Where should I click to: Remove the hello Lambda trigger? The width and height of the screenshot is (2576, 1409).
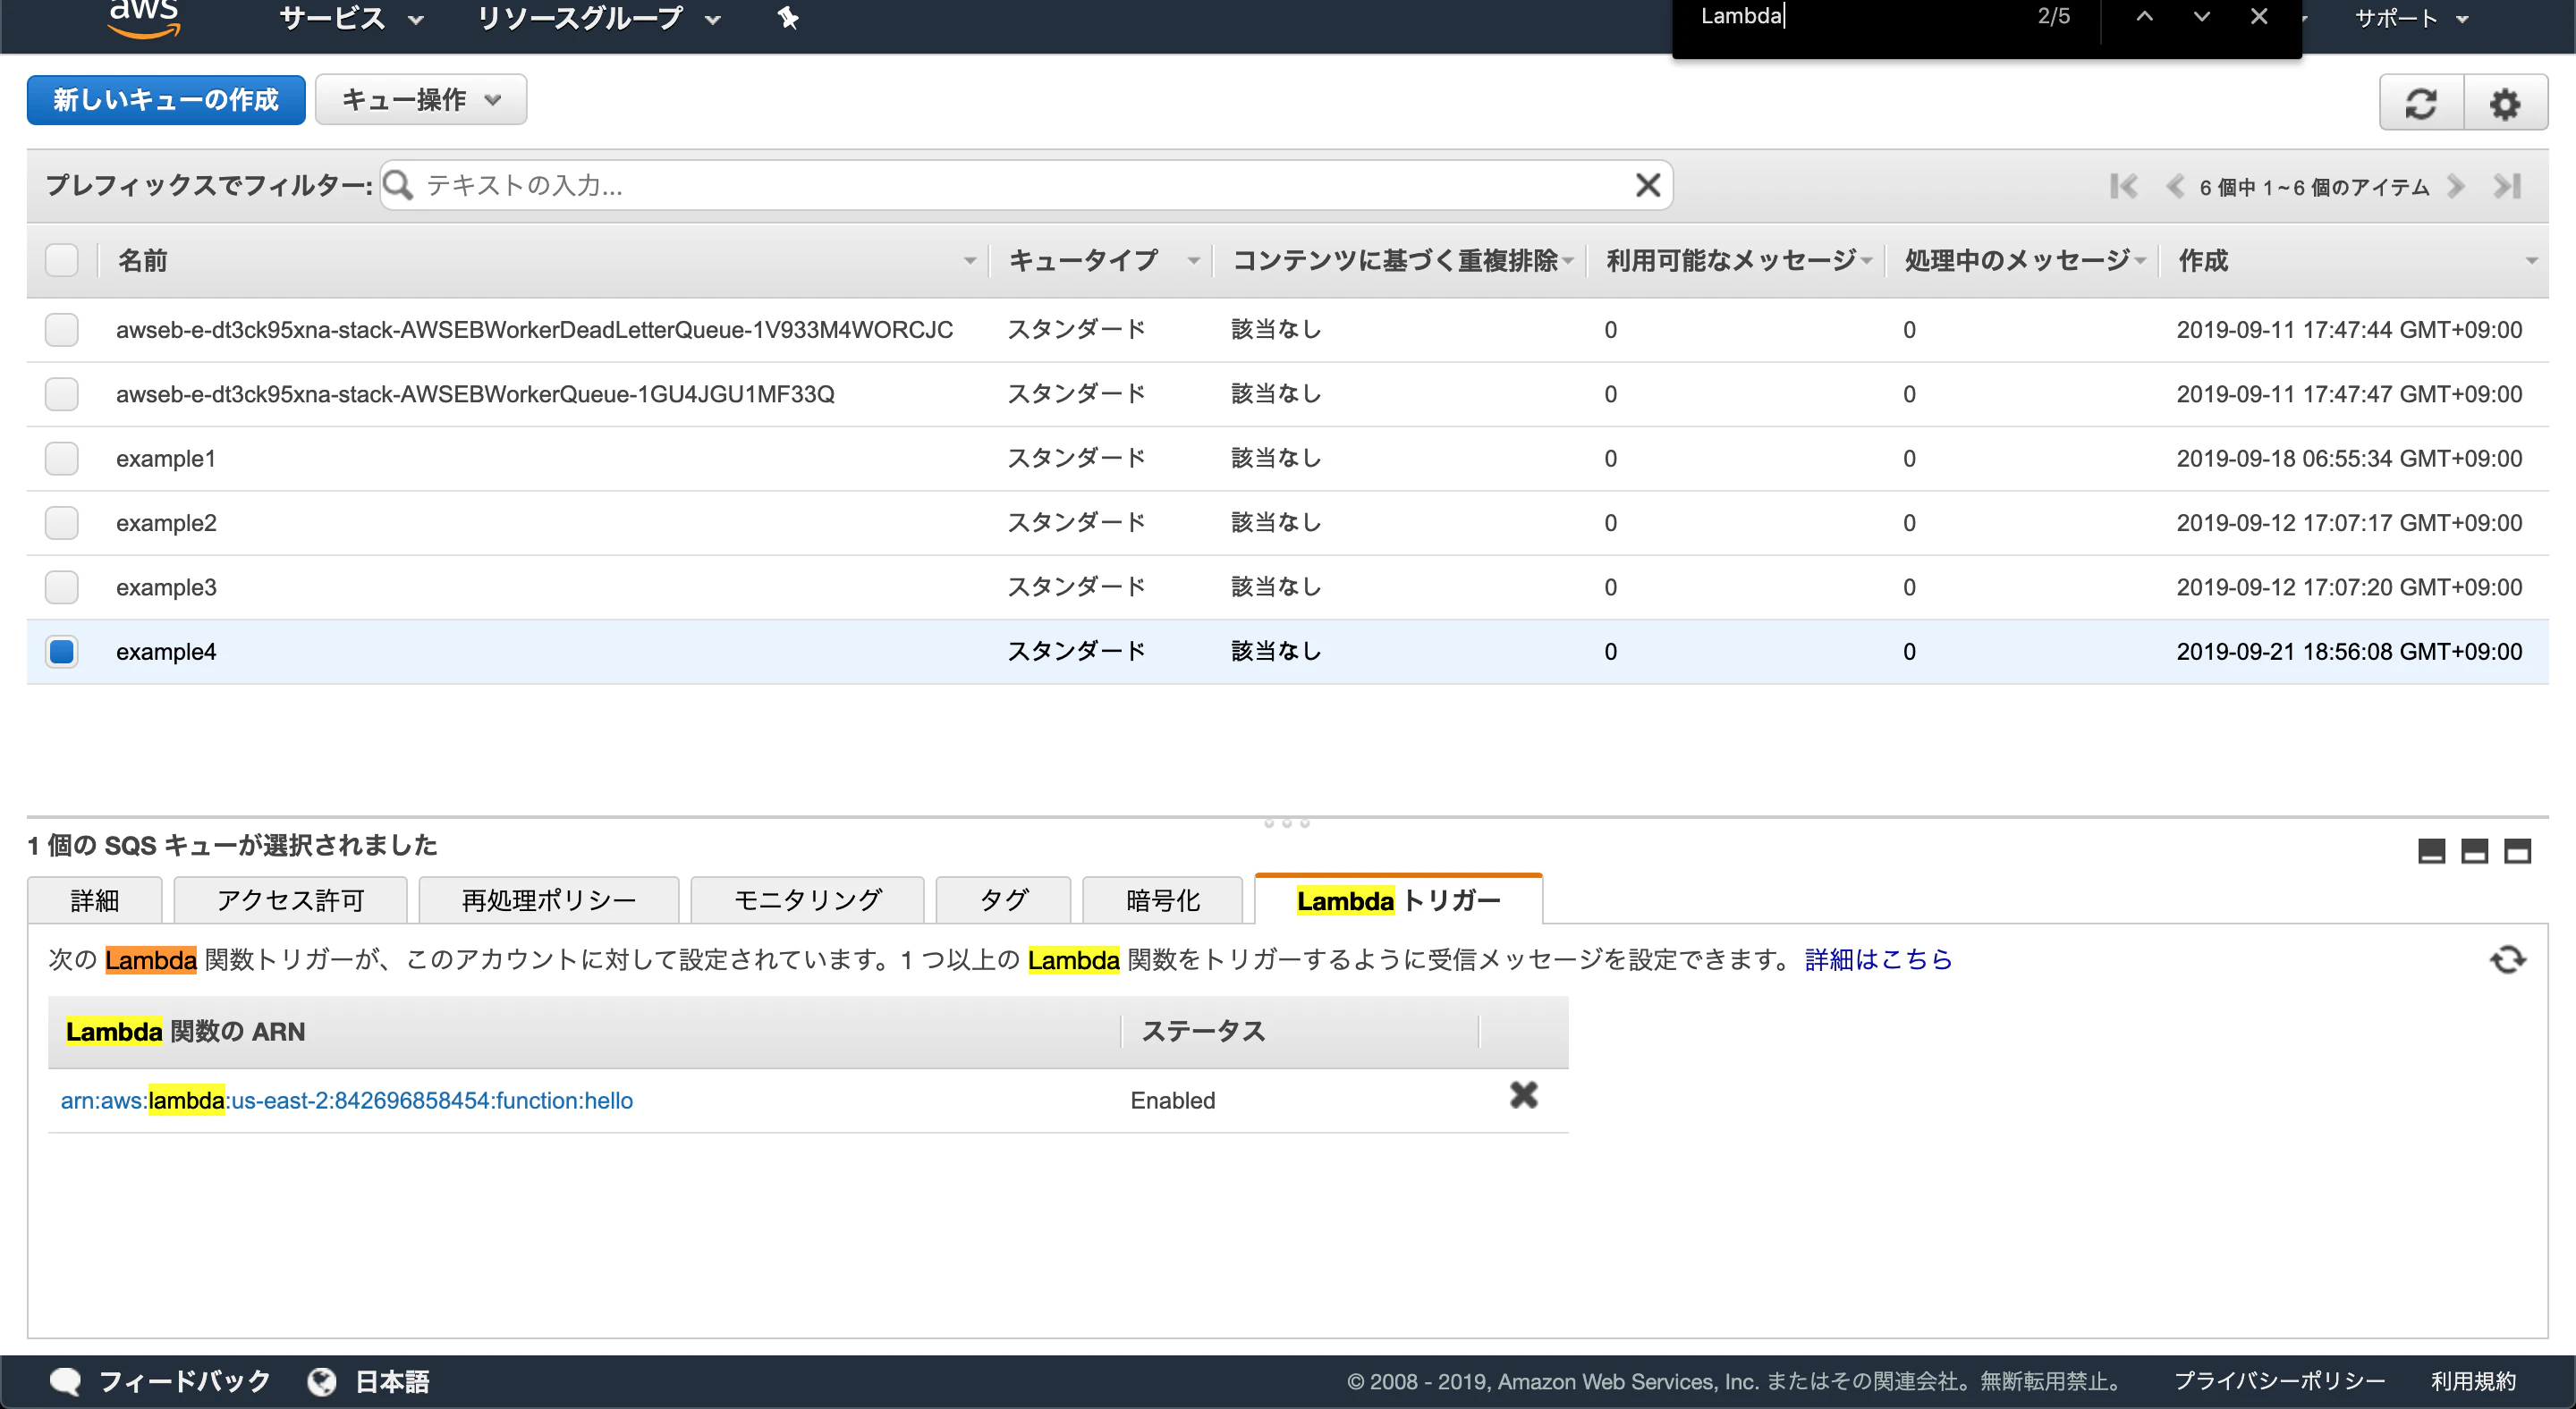1523,1096
